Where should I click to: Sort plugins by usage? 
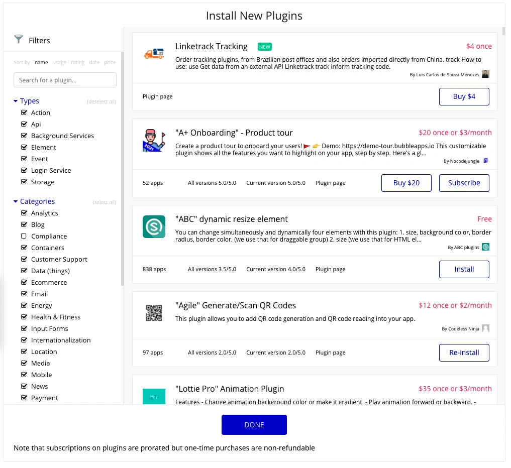(59, 63)
